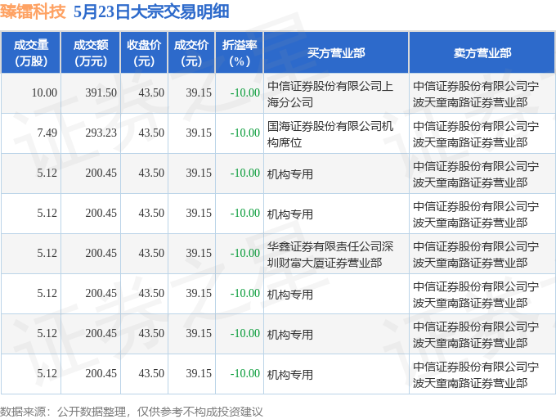Select the 成交价(元) column header
Viewport: 556px width, 419px height.
191,53
